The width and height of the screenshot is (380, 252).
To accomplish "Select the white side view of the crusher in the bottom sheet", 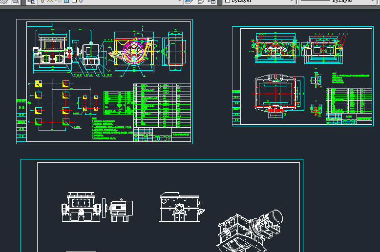I will (x=182, y=207).
